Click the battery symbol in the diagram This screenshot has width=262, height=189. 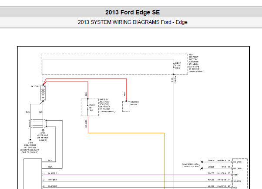43,93
